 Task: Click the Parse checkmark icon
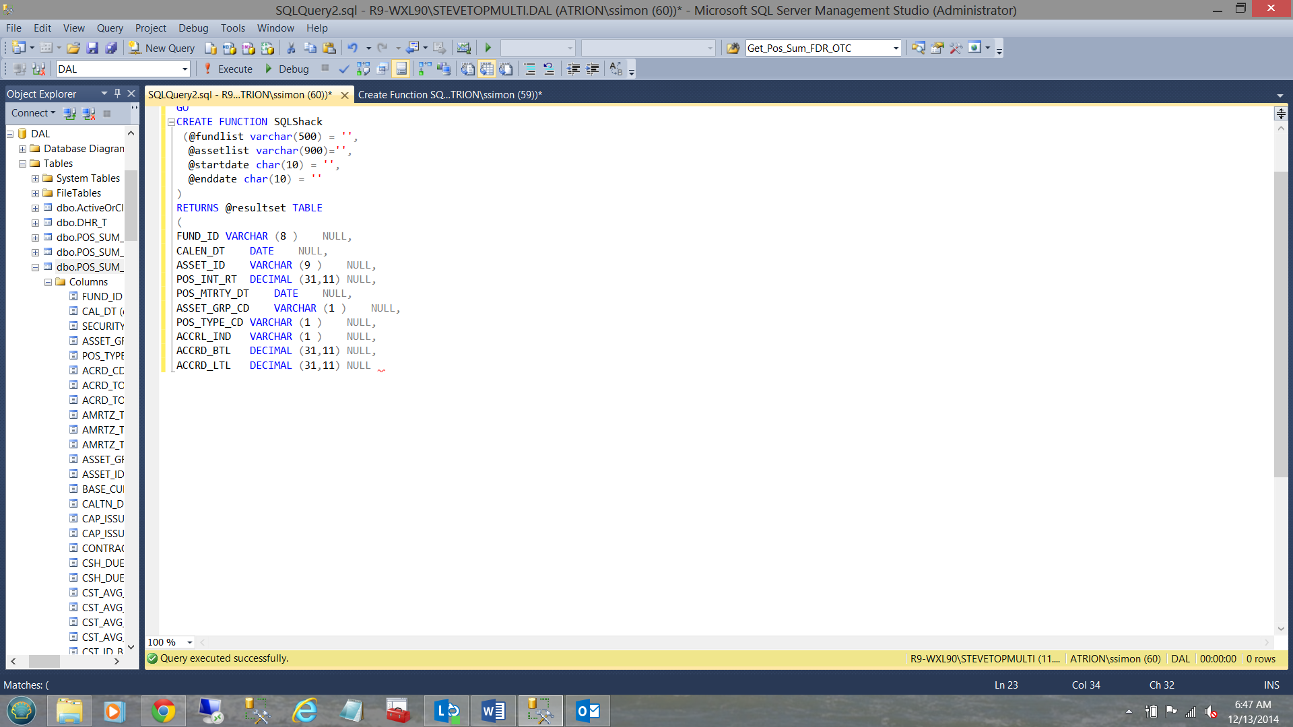343,69
